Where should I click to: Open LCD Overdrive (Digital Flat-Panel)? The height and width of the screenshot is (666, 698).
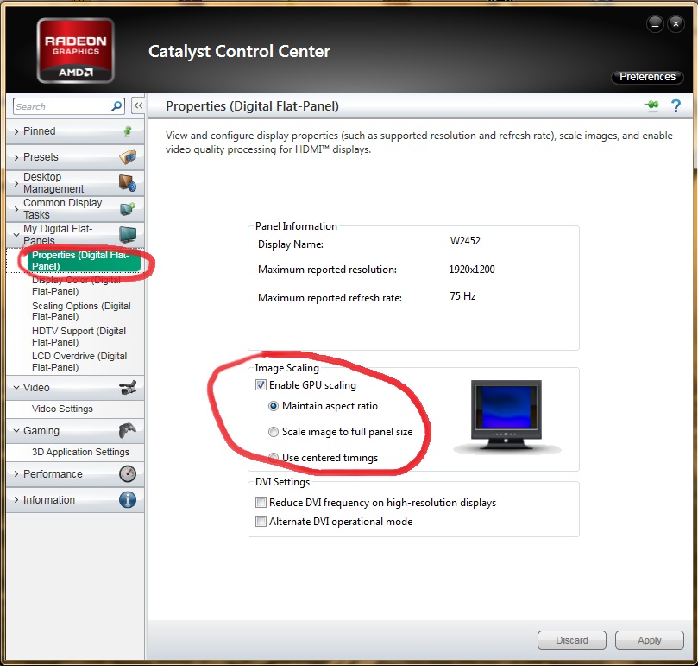79,362
